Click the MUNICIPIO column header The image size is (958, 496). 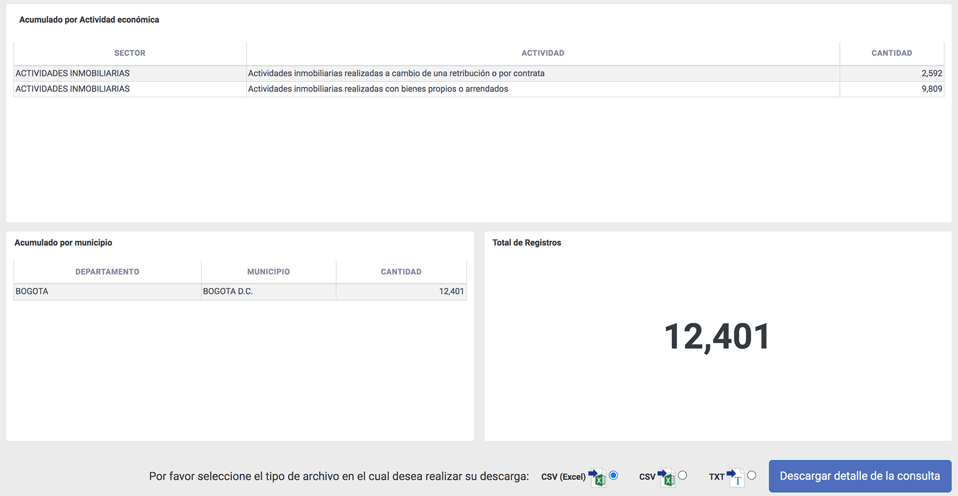[x=268, y=272]
